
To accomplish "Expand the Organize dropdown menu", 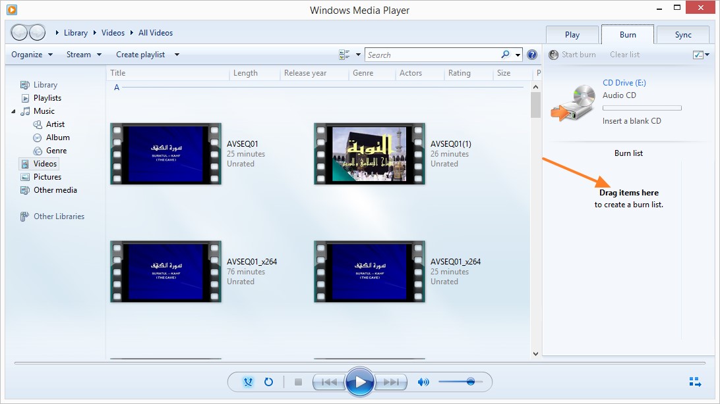I will tap(32, 55).
